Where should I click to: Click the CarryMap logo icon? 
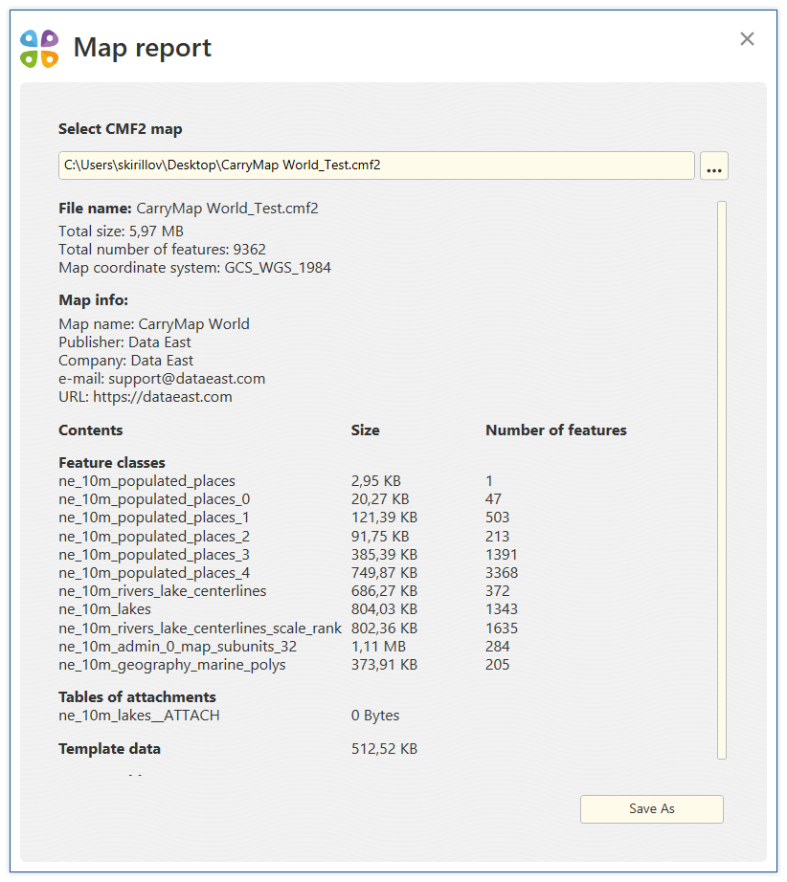(39, 49)
